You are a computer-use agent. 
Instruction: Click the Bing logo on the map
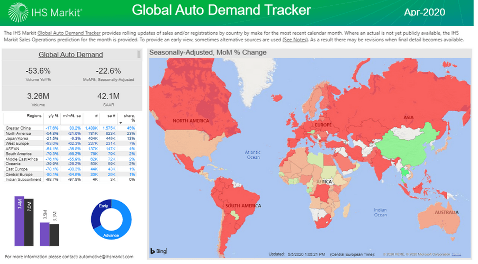158,251
